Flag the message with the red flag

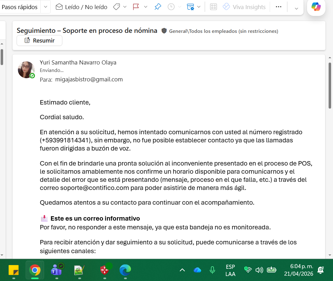(136, 7)
